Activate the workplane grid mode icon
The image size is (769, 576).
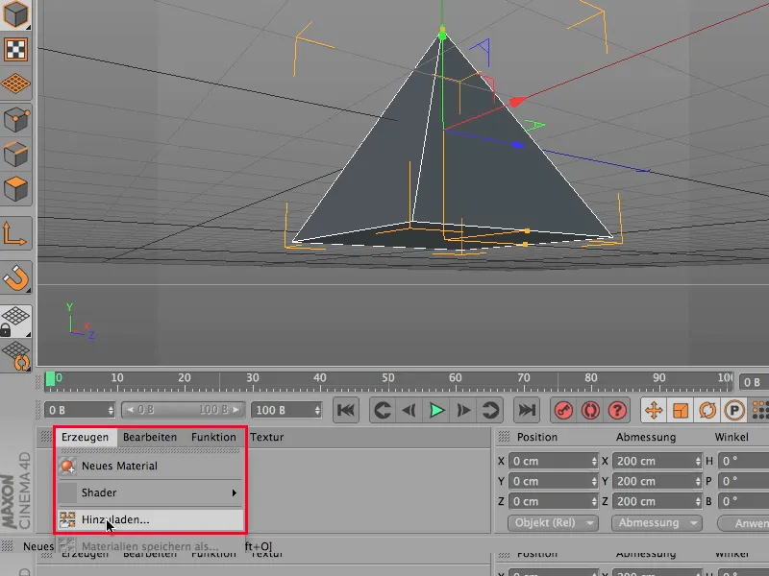(15, 84)
